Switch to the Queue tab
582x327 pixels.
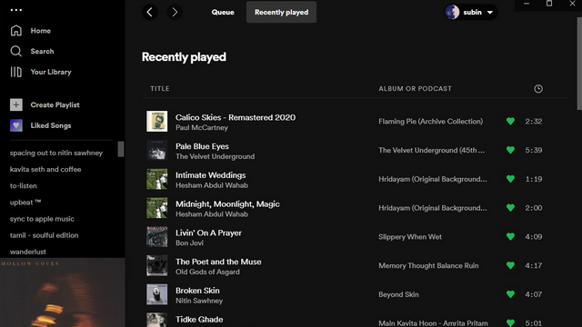(223, 12)
